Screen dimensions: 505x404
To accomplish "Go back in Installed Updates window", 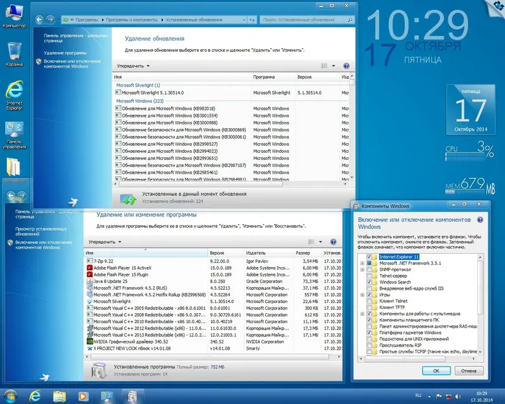I will pyautogui.click(x=39, y=20).
